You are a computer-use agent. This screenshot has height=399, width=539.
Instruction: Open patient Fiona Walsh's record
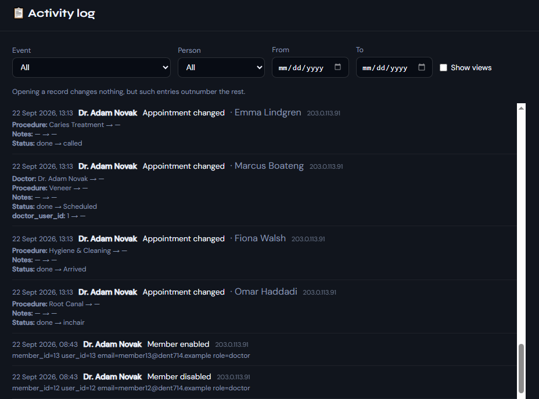(x=260, y=238)
